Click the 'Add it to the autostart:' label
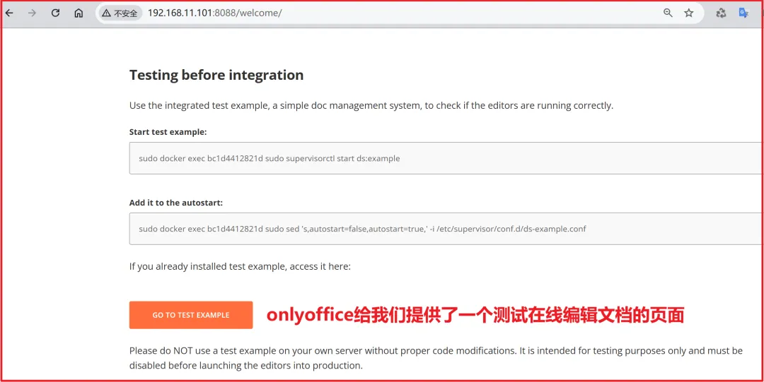The image size is (764, 382). coord(176,203)
